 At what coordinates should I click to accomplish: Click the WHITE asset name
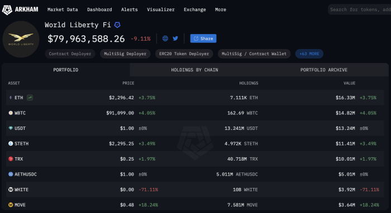21,190
